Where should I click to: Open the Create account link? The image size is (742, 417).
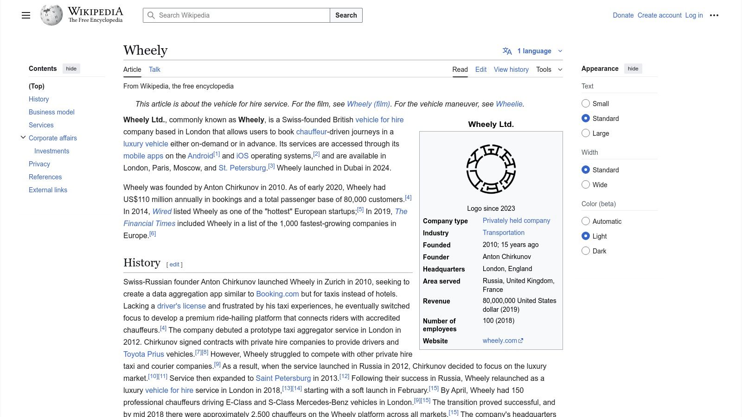coord(659,15)
